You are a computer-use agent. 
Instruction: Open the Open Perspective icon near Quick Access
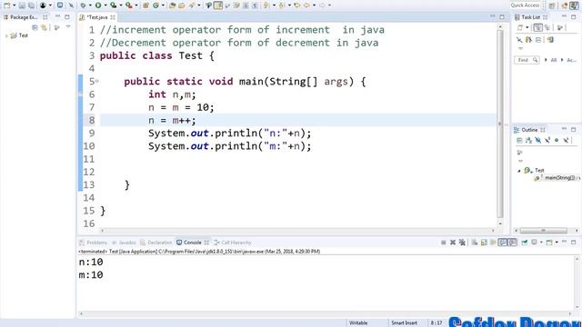tap(552, 5)
